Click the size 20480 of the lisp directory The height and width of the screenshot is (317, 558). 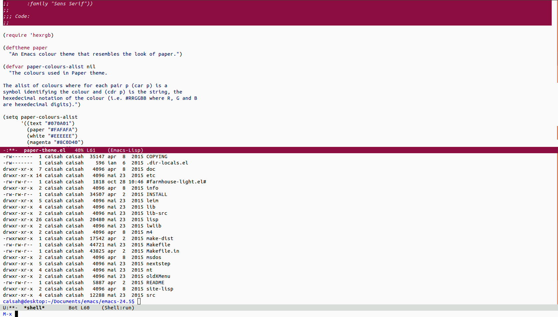tap(97, 220)
